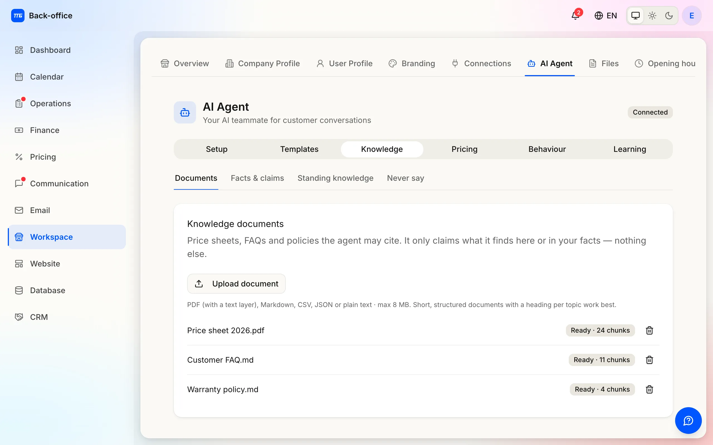The height and width of the screenshot is (445, 713).
Task: Click the Upload document button
Action: (236, 284)
